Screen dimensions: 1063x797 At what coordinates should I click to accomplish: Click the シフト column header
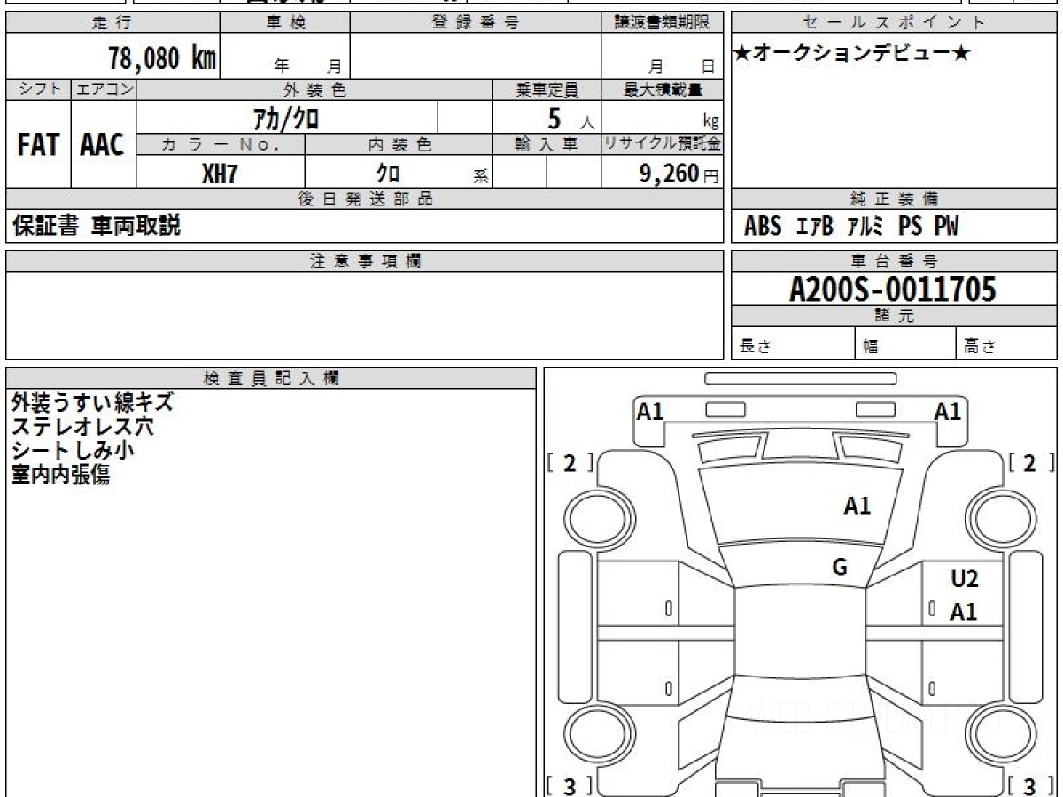38,89
